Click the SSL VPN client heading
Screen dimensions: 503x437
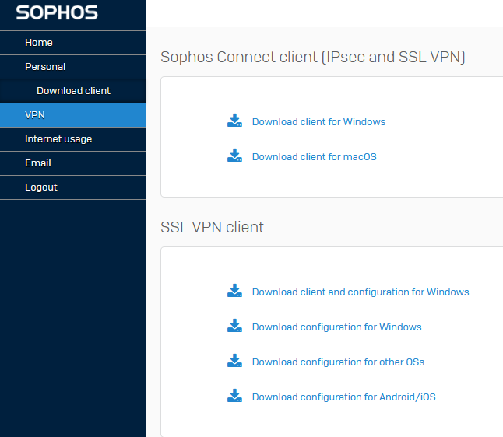pyautogui.click(x=212, y=227)
